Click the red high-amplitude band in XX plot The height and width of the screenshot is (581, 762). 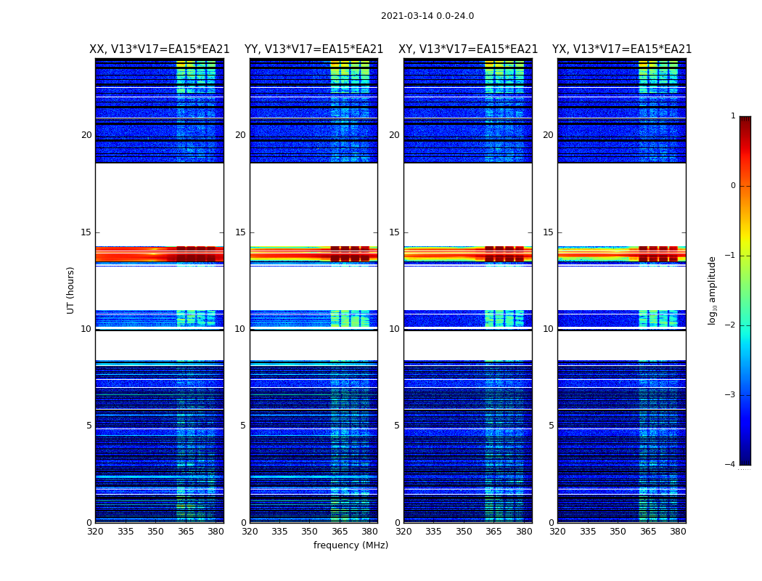[160, 254]
